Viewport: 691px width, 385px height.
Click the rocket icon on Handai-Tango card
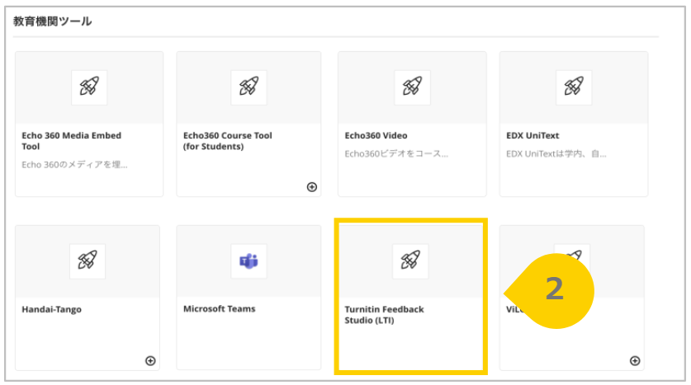pyautogui.click(x=88, y=261)
